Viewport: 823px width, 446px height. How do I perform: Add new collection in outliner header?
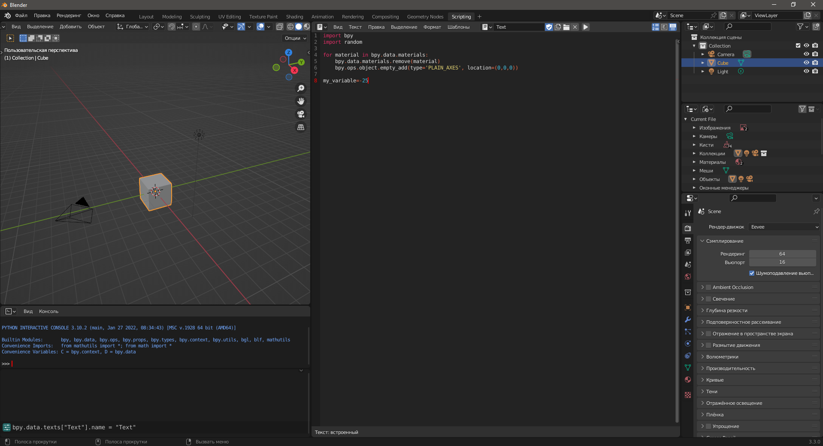click(x=816, y=27)
